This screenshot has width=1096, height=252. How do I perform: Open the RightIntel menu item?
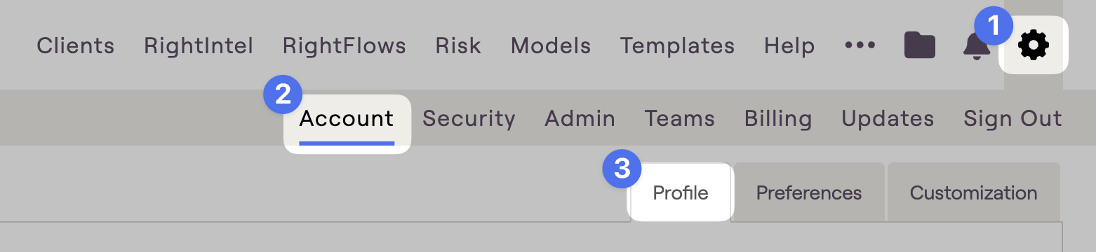click(x=199, y=46)
